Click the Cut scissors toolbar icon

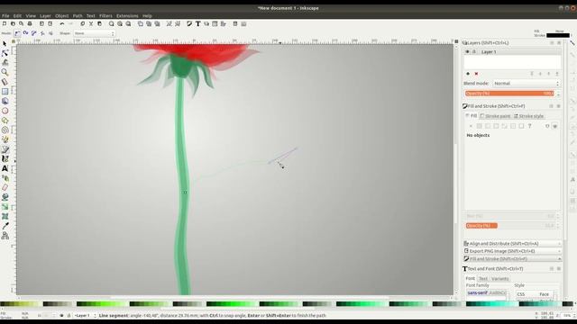pos(91,24)
